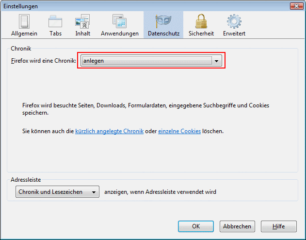Viewport: 306px width, 240px height.
Task: Expand the 'Chronik und Lesezeichen' dropdown
Action: click(57, 192)
